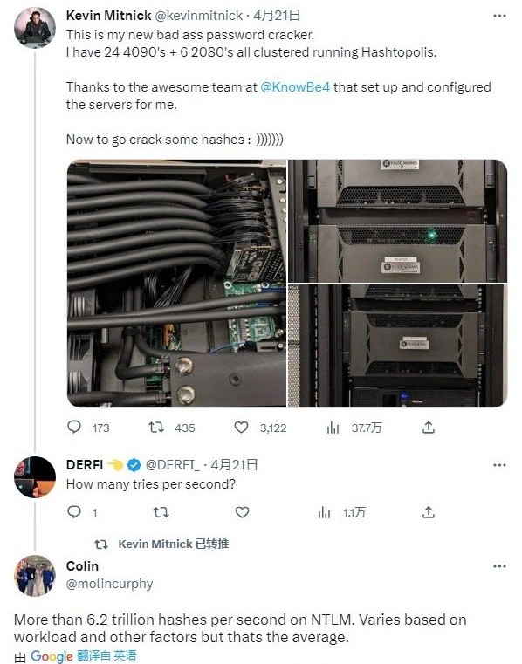The width and height of the screenshot is (522, 664).
Task: Open more options menu on DERFI's tweet
Action: [500, 465]
